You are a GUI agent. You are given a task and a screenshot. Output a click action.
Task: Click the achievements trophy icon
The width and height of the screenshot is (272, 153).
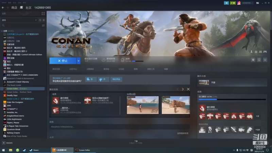coord(122,60)
